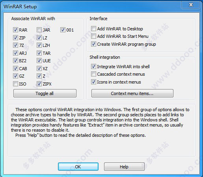
Task: Uncheck the 001 association checkbox
Action: [63, 30]
